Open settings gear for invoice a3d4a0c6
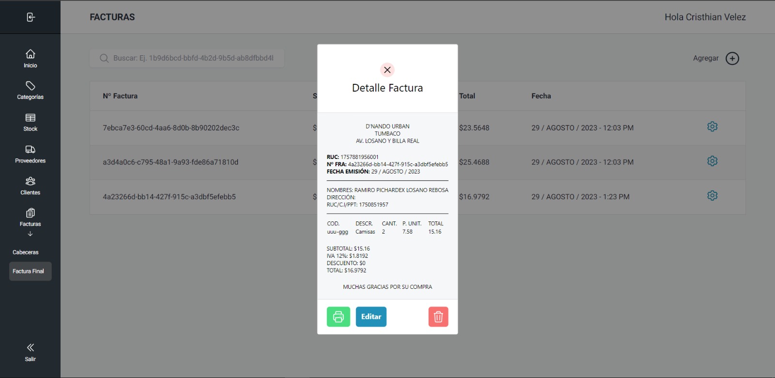This screenshot has height=378, width=775. coord(712,161)
